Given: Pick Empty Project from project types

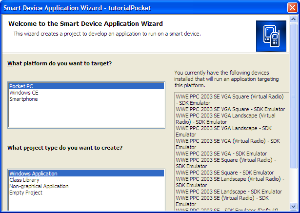Looking at the screenshot, I should [x=26, y=193].
